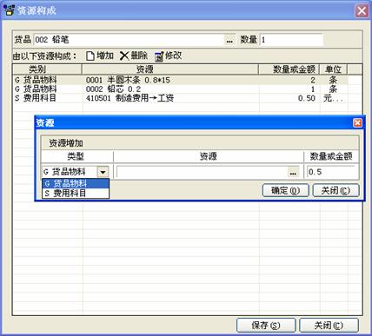372x336 pixels.
Task: Open the 货品 browse ellipsis button
Action: tap(229, 40)
